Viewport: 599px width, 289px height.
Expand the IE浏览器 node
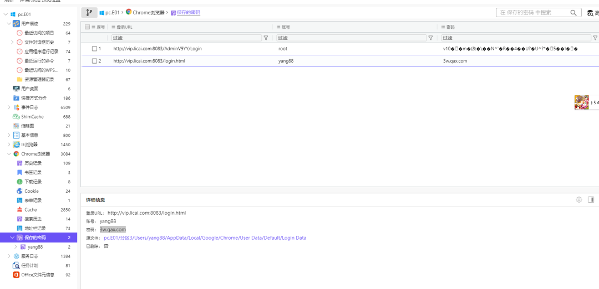point(9,144)
